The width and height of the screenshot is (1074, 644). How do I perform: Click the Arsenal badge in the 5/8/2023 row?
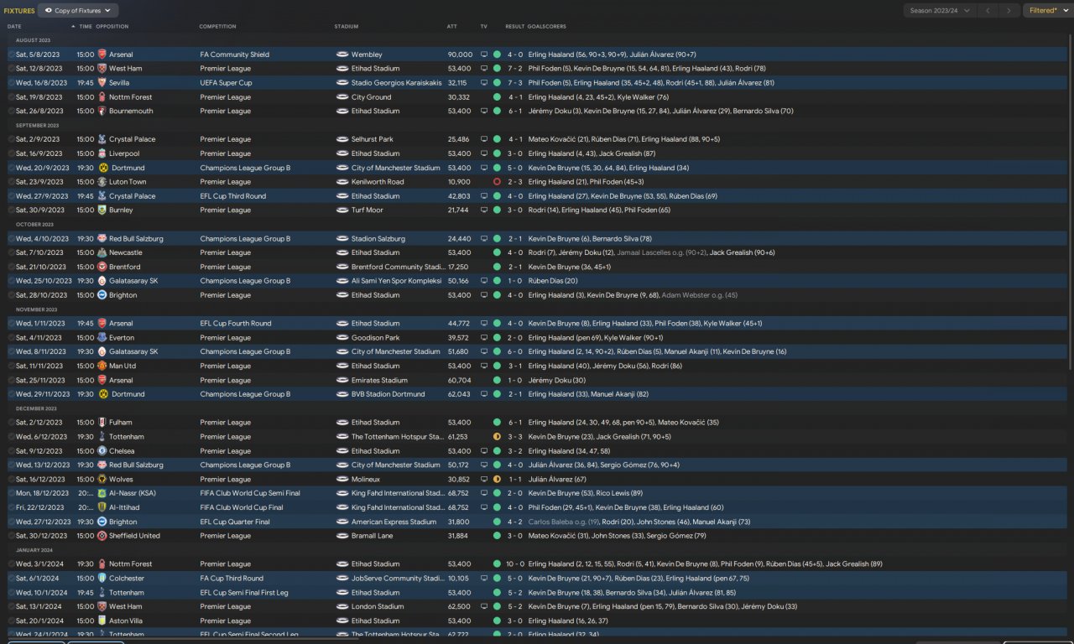click(x=102, y=55)
